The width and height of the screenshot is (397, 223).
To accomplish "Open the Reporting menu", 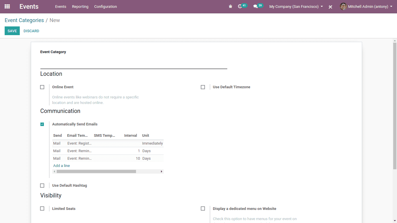I will point(80,6).
